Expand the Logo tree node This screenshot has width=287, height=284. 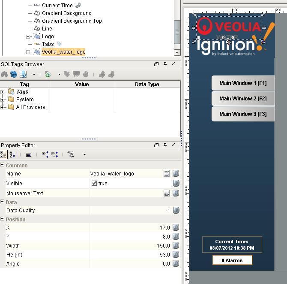click(x=28, y=36)
